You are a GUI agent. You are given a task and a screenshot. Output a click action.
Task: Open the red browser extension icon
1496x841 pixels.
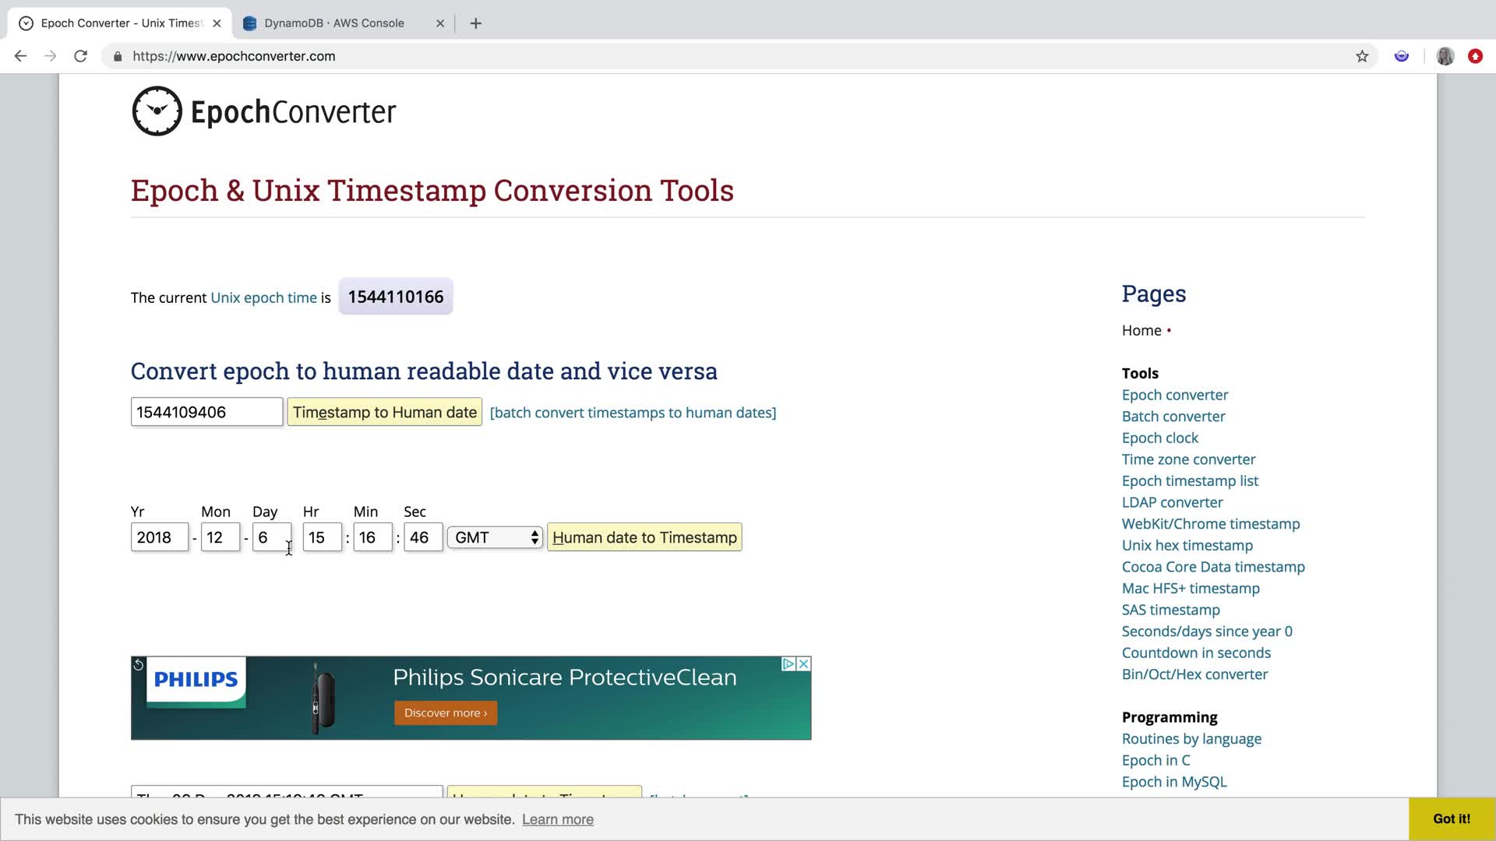point(1475,56)
